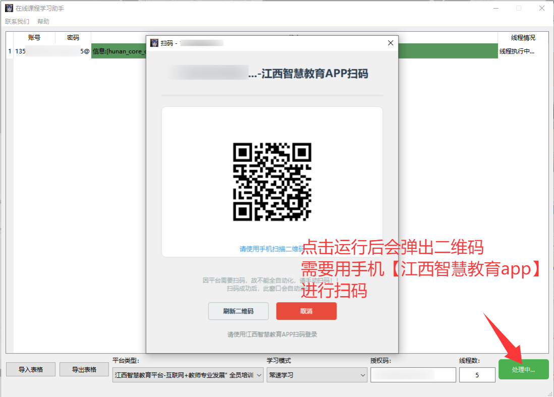Click the 刷新二维码 button
This screenshot has height=397, width=554.
(x=238, y=311)
